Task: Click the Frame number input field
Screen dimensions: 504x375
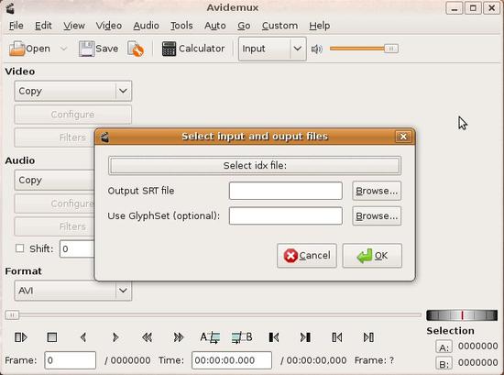Action: (70, 360)
